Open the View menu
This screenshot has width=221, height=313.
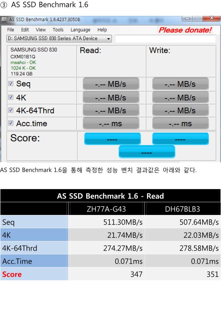point(41,30)
